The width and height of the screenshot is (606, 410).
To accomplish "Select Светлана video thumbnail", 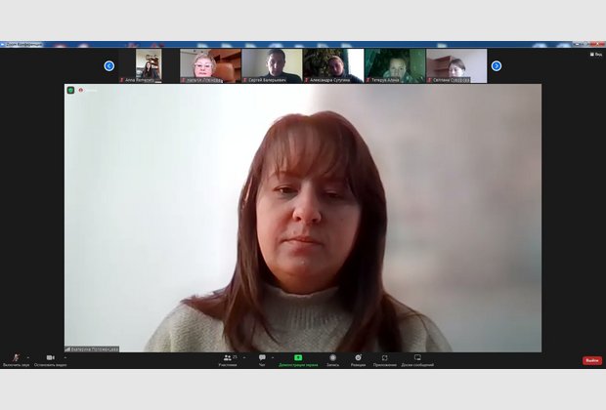I will click(456, 65).
